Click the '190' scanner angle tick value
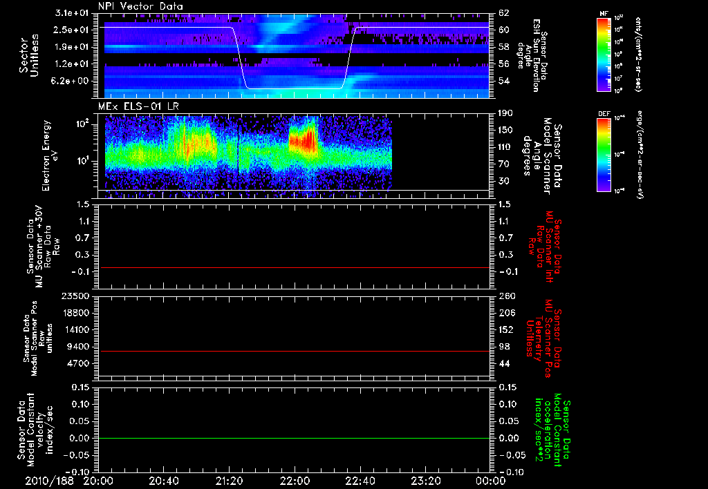This screenshot has width=708, height=489. (507, 113)
